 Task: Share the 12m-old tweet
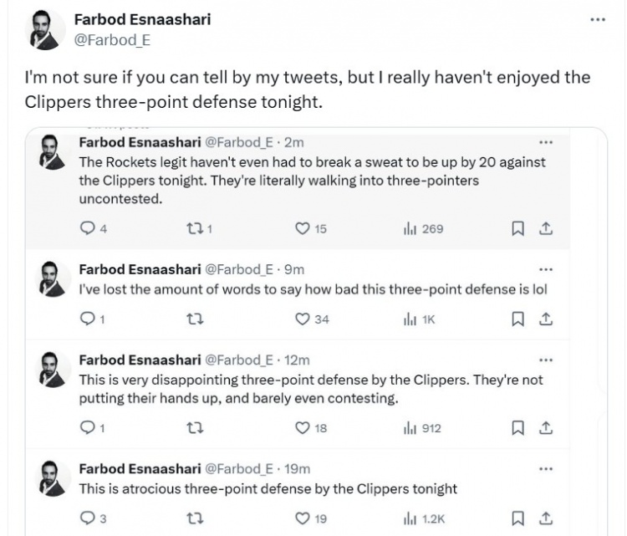click(x=544, y=429)
